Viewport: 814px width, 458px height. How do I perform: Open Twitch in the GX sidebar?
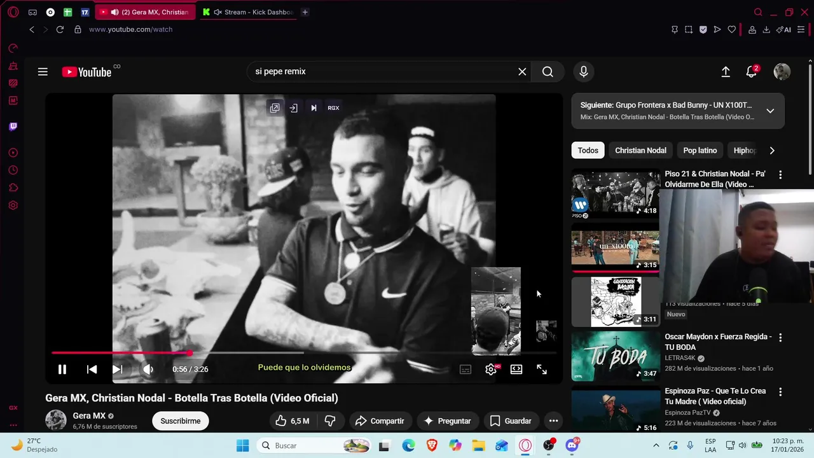point(13,127)
